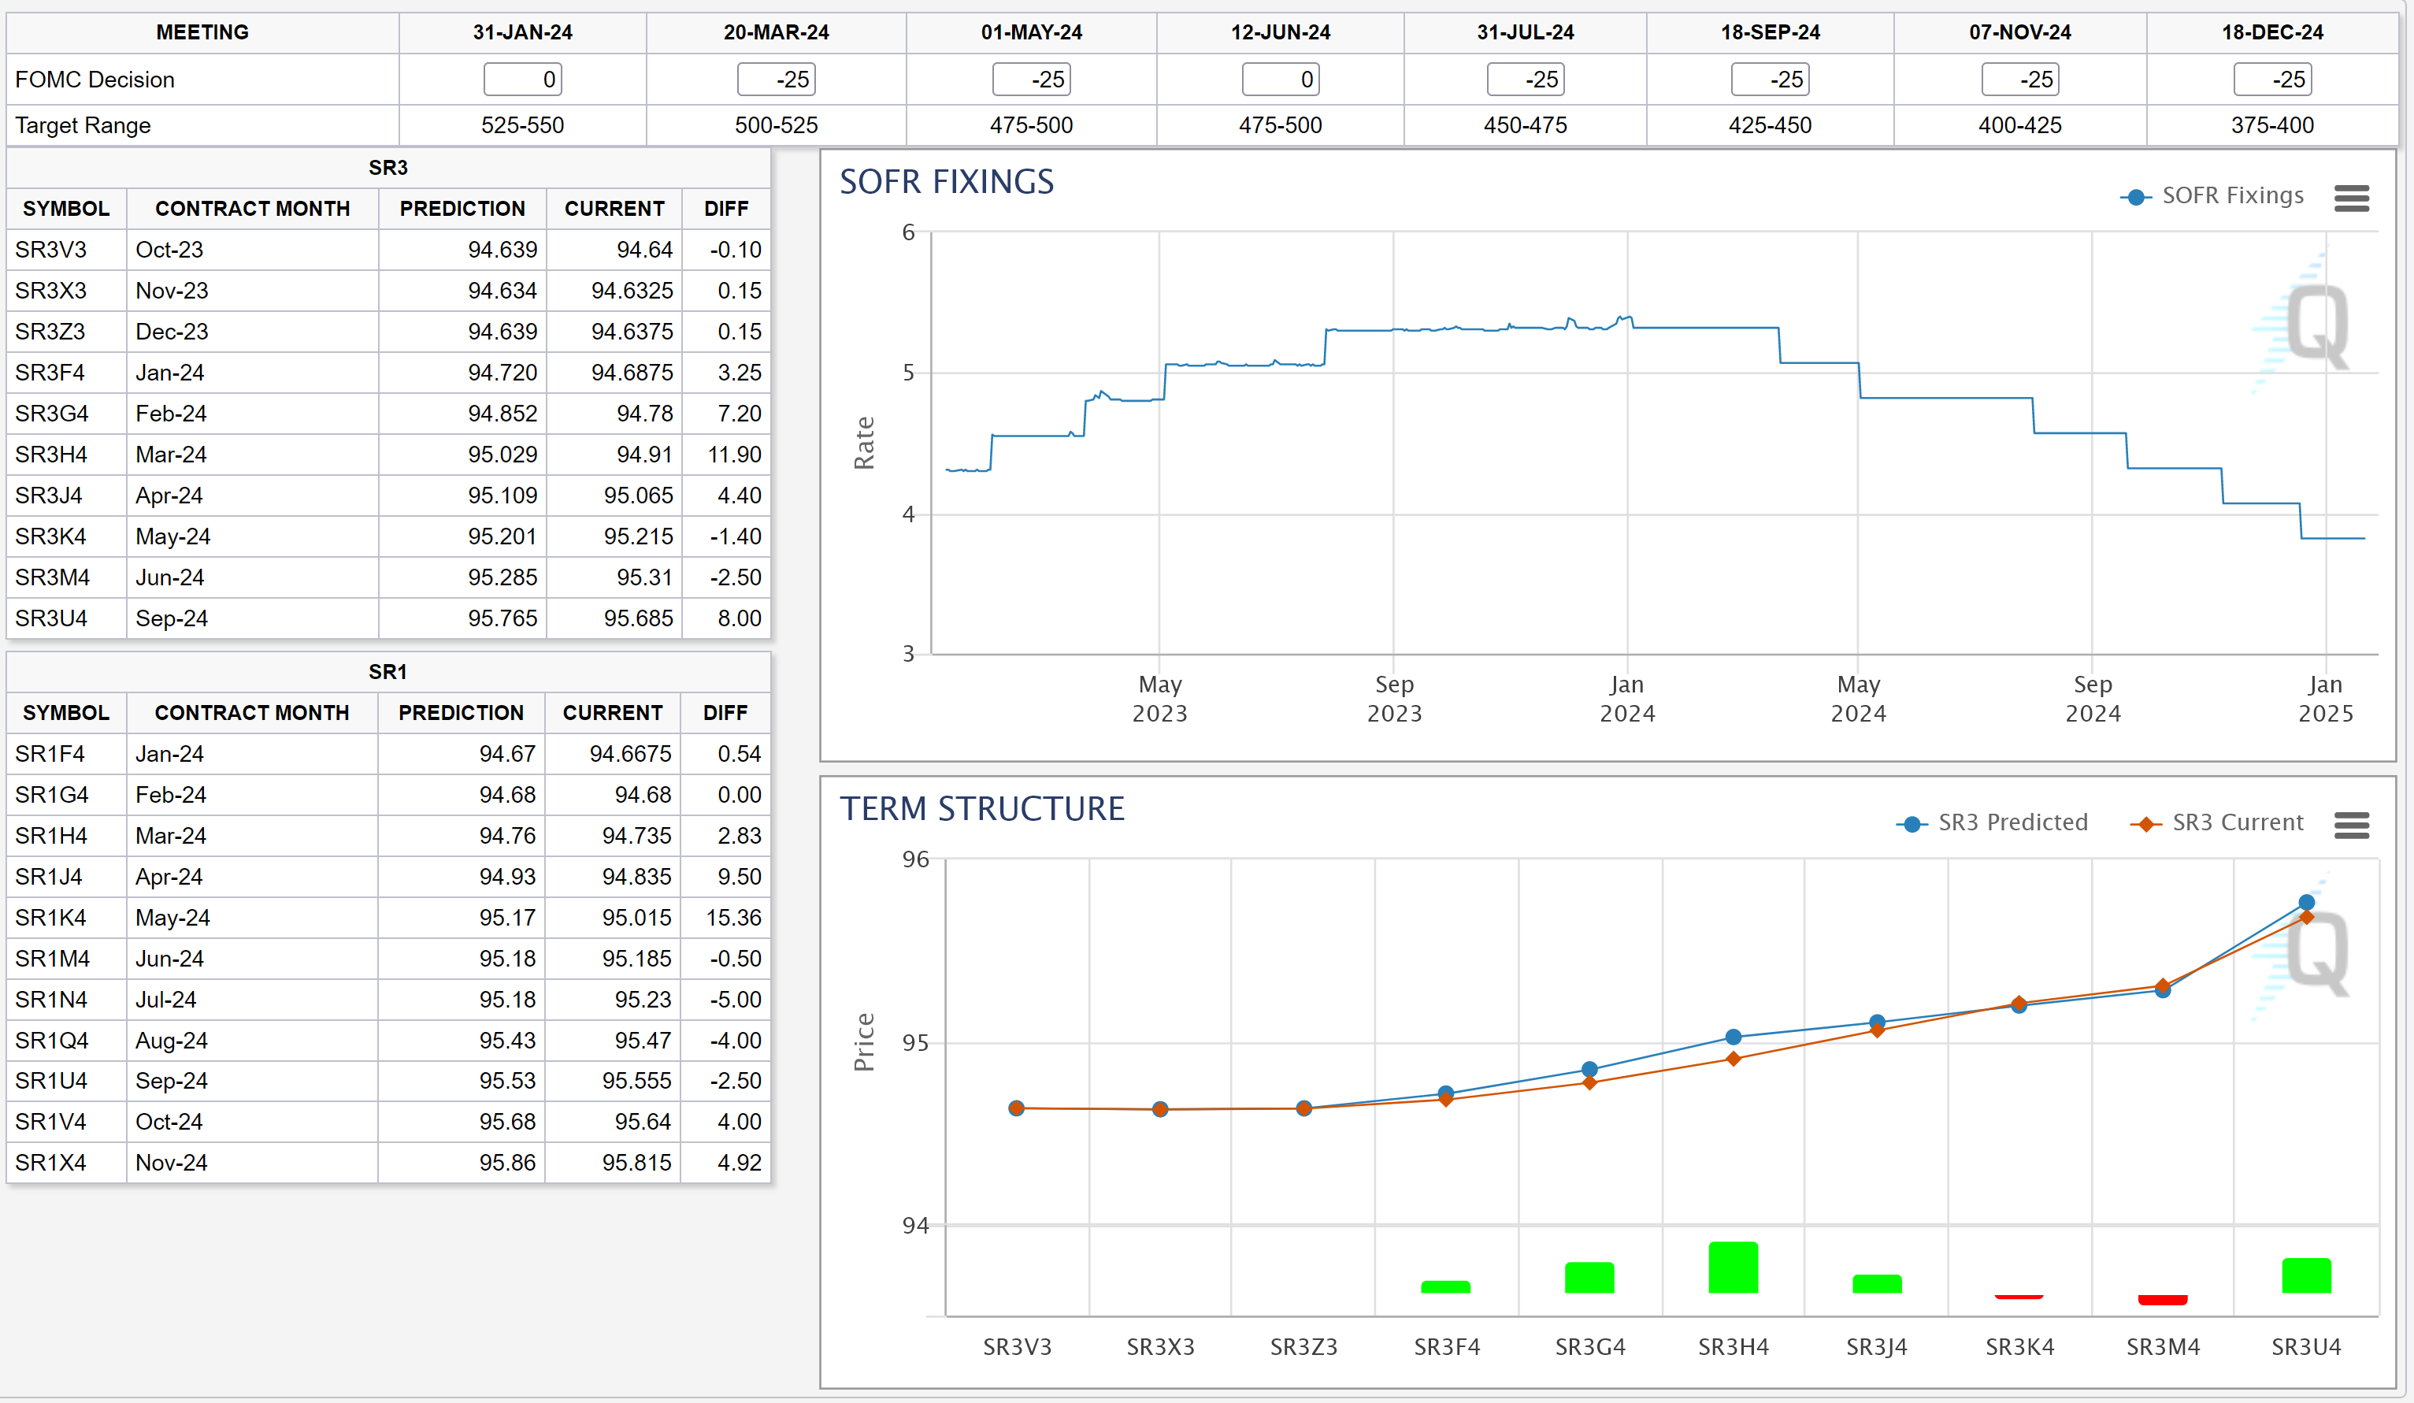Click the 31-JAN-24 FOMC Decision input

tap(522, 80)
